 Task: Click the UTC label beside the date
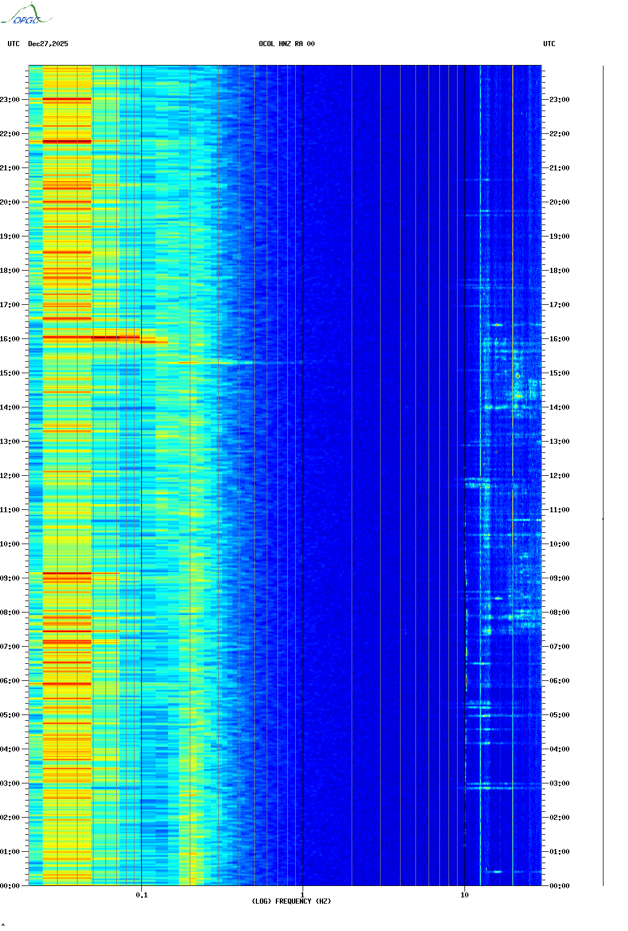(14, 44)
